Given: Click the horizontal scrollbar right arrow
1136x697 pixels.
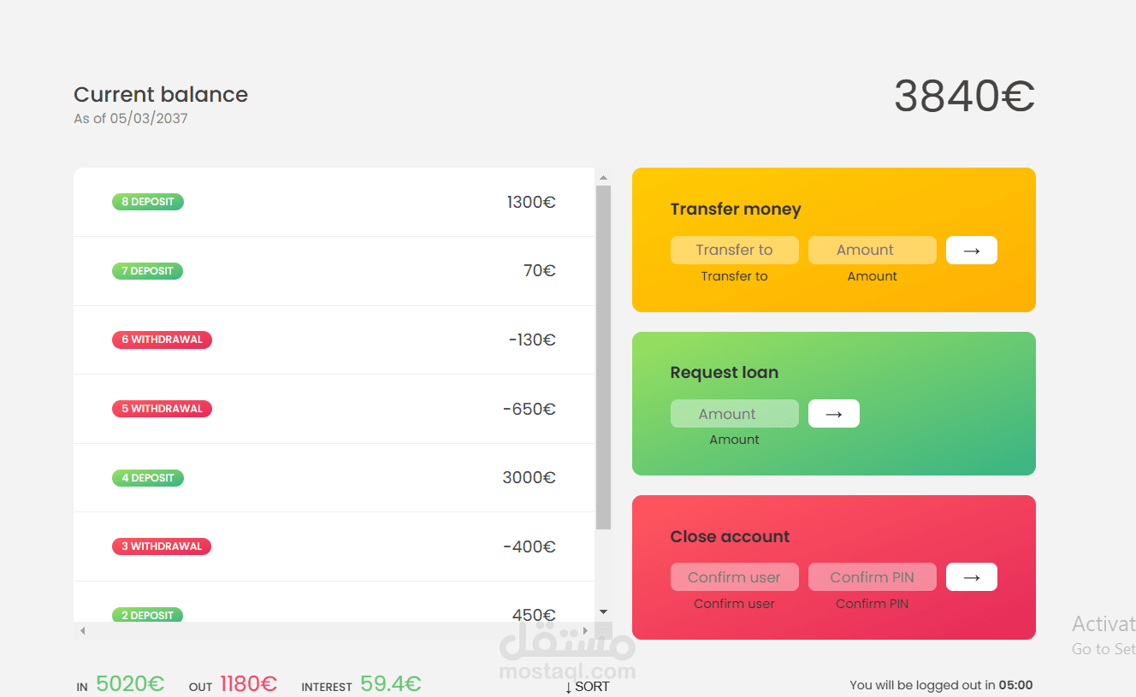Looking at the screenshot, I should pyautogui.click(x=585, y=631).
